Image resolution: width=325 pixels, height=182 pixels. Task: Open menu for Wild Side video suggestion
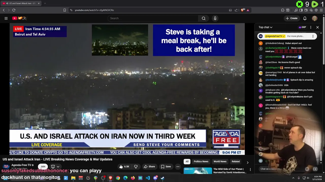[250, 170]
